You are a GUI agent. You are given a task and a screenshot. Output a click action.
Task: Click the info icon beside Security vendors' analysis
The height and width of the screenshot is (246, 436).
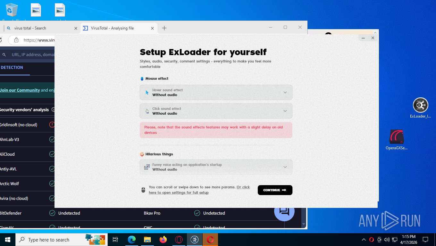[x=53, y=110]
